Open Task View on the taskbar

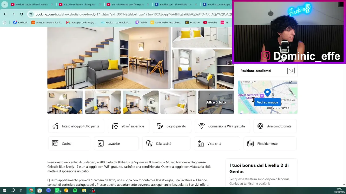click(22, 190)
